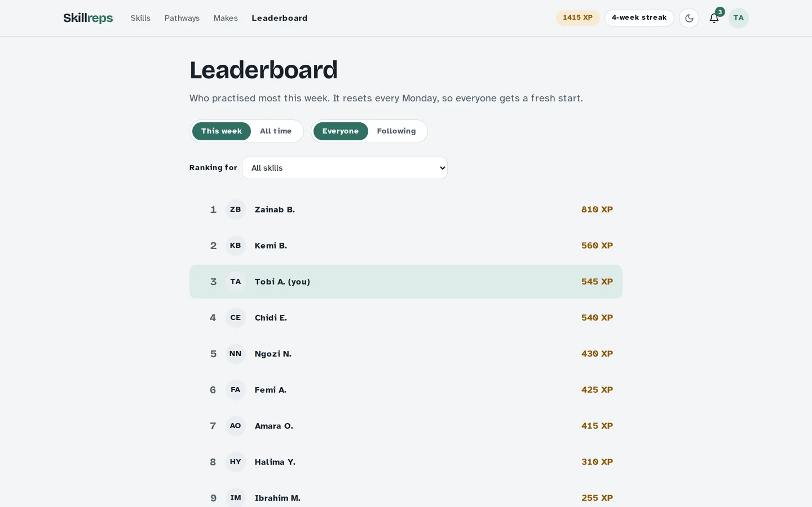Open TA profile avatar in header
This screenshot has height=507, width=812.
(x=739, y=18)
